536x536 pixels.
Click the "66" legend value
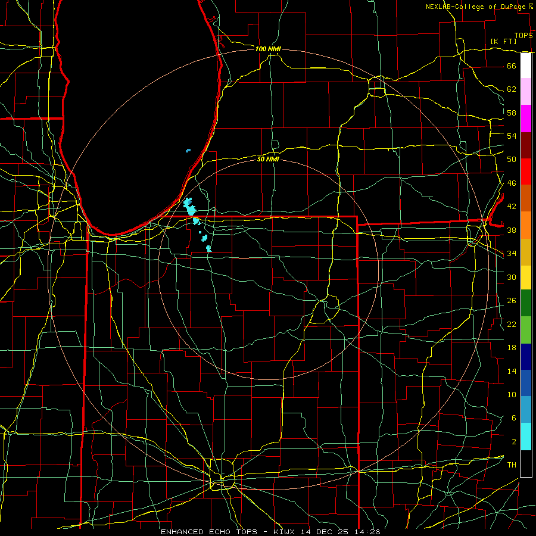click(x=512, y=66)
